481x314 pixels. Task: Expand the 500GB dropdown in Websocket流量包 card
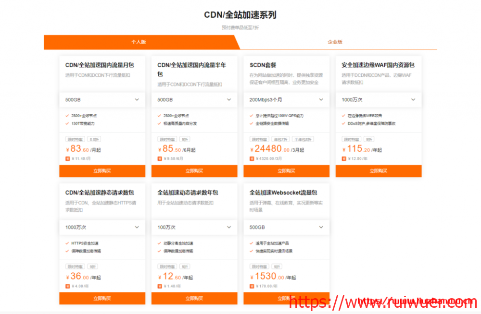(x=286, y=227)
